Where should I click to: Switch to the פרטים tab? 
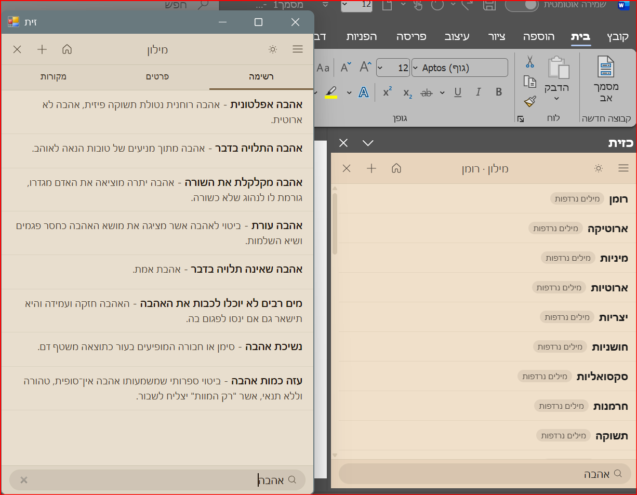(157, 77)
